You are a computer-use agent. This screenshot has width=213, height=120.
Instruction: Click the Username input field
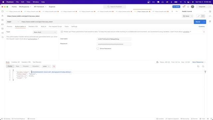click(114, 39)
